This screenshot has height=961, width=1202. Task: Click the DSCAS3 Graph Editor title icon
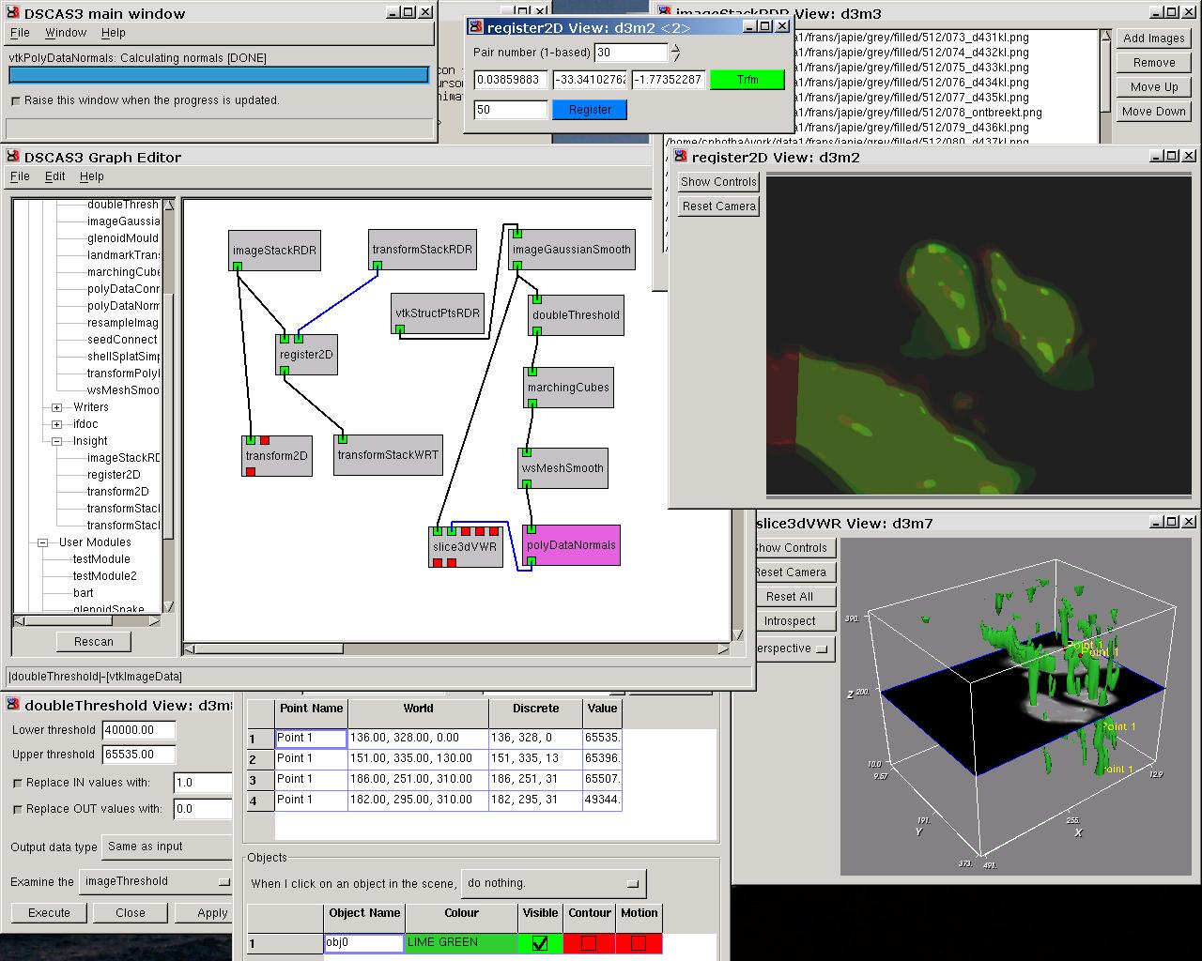pyautogui.click(x=13, y=157)
